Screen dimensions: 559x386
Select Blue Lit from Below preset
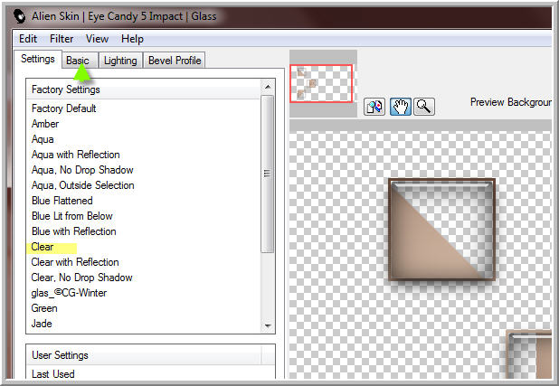[x=72, y=216]
